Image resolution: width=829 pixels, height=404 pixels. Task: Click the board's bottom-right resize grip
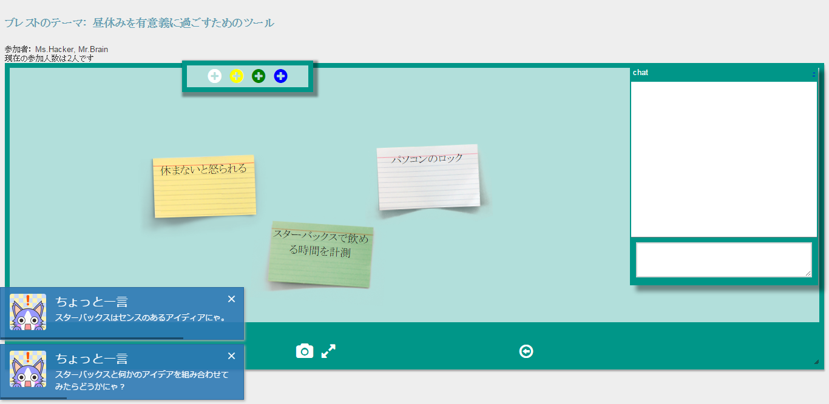816,362
